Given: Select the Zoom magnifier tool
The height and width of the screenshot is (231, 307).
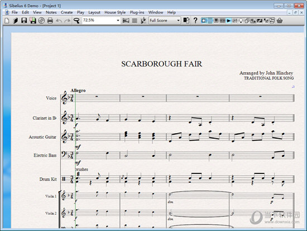Looking at the screenshot, I should click(76, 20).
